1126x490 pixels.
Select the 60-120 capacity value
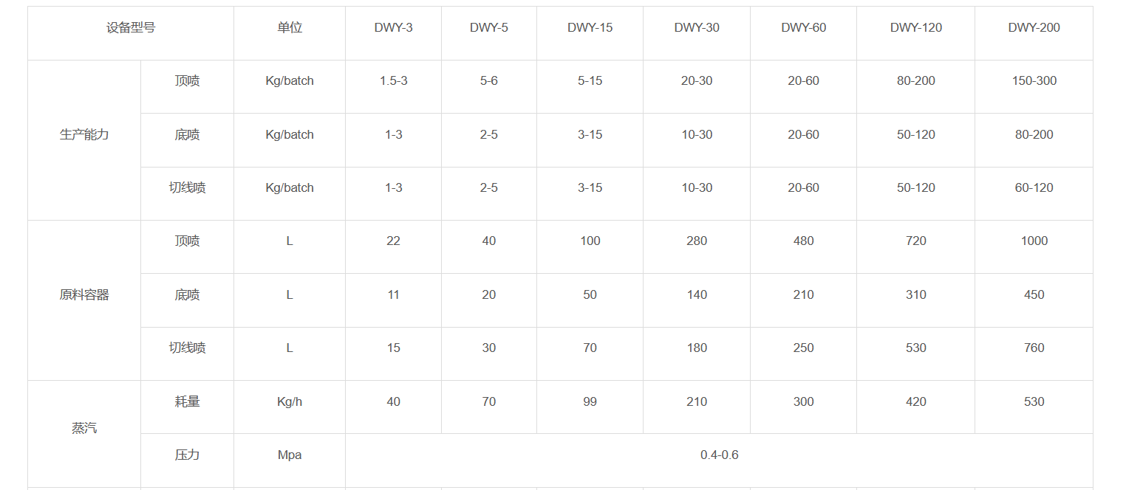[x=1034, y=188]
